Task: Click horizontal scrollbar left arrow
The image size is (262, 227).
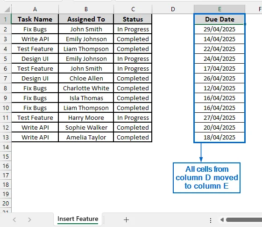Action: click(x=222, y=220)
